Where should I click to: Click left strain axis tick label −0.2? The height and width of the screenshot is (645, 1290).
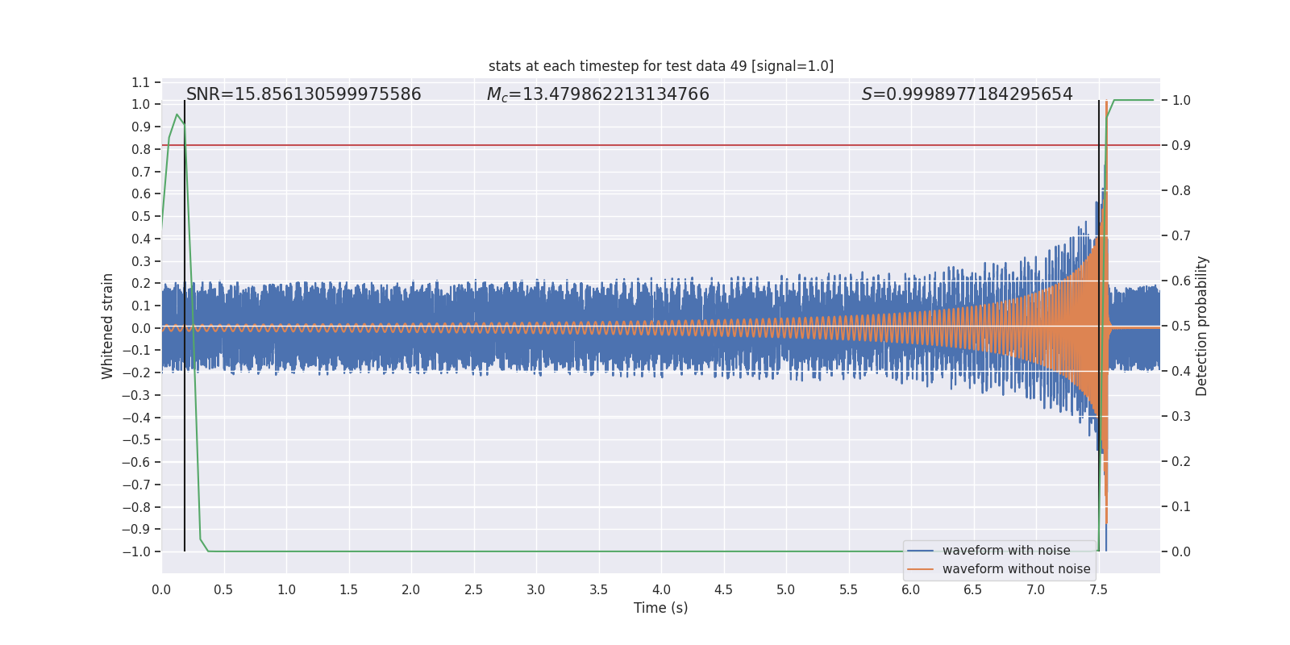pyautogui.click(x=136, y=373)
